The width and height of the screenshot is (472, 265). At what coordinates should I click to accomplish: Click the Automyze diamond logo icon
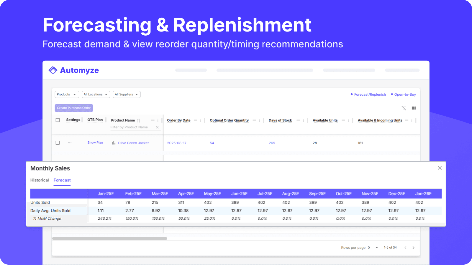(53, 70)
